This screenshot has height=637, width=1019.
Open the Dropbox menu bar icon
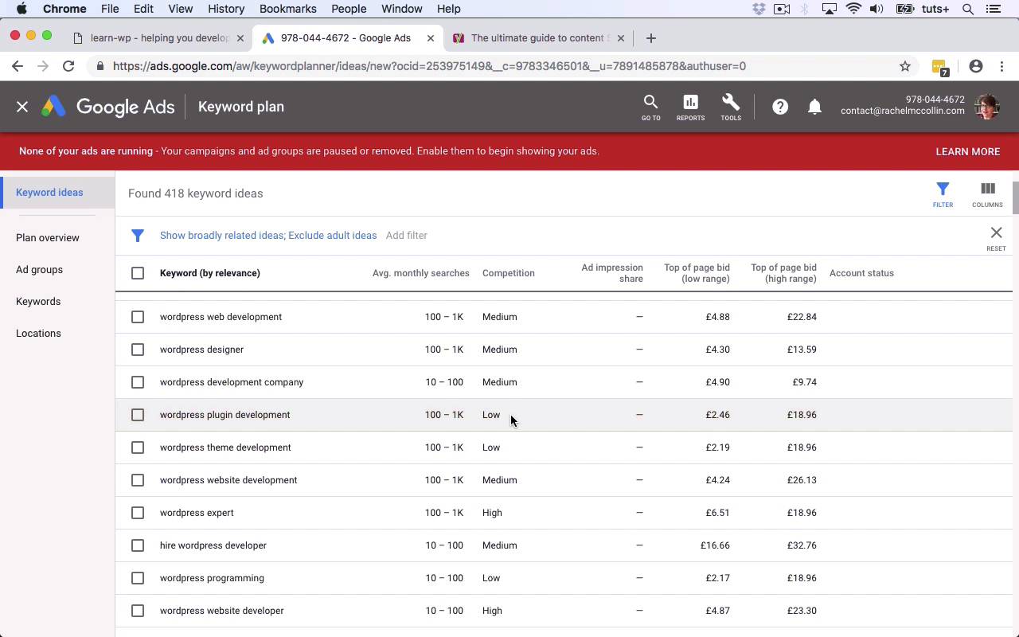pos(759,9)
